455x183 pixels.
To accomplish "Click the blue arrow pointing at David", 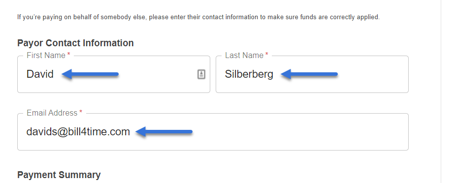I will [90, 74].
